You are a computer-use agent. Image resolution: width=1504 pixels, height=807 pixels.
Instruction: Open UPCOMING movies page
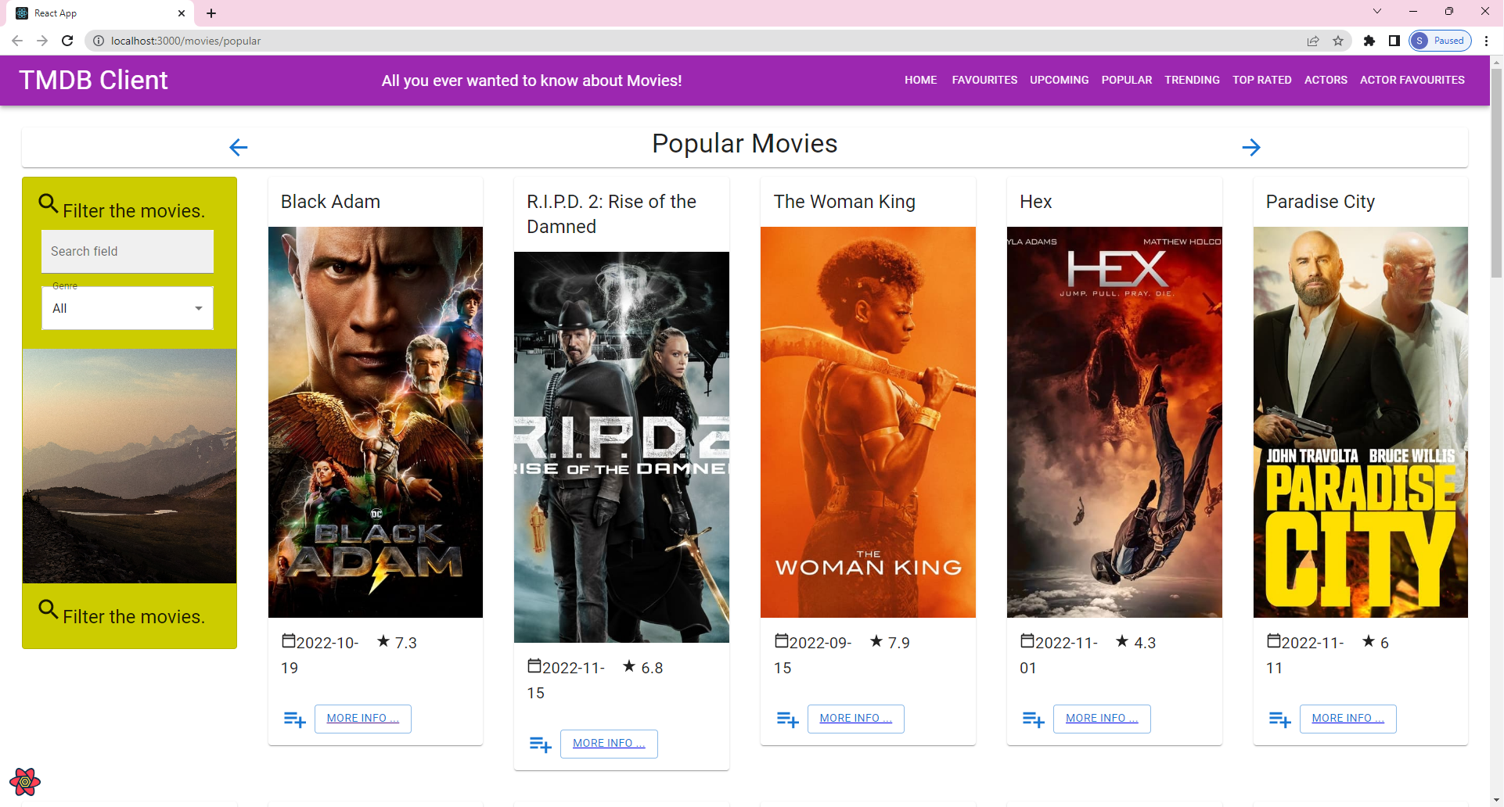(x=1060, y=80)
